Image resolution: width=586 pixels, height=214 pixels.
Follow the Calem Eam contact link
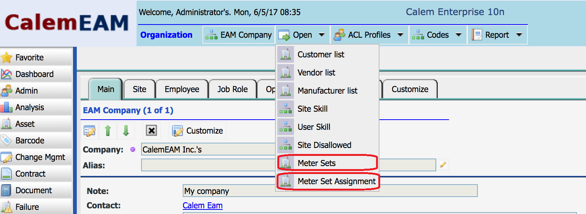tap(202, 205)
